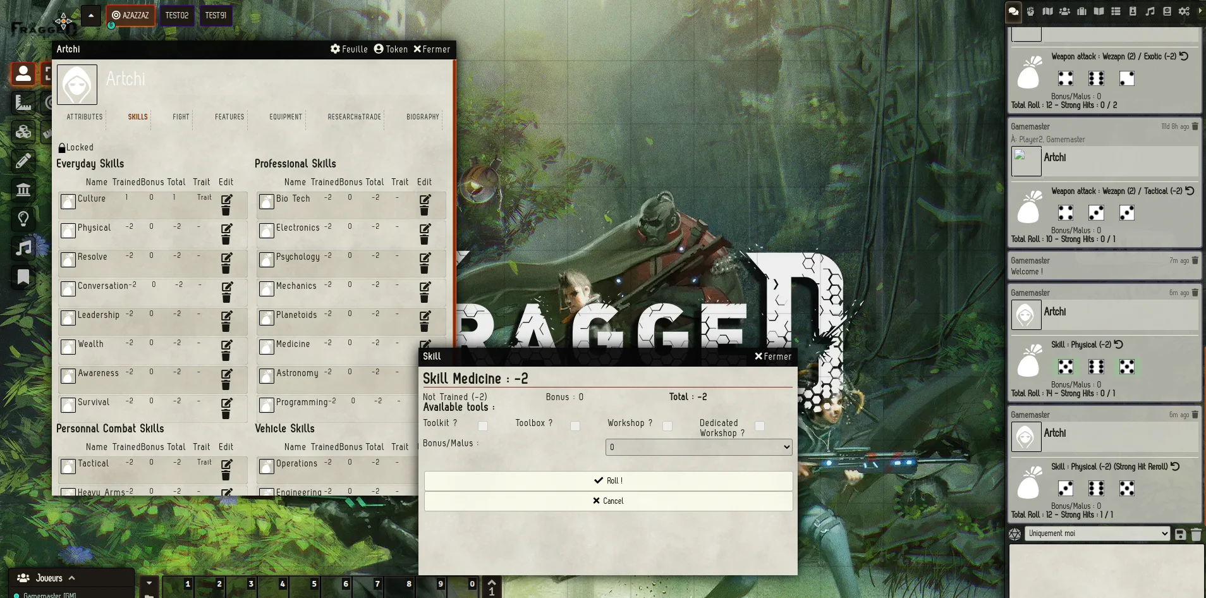Switch to the Features tab
Screen dimensions: 1206x598
[229, 117]
